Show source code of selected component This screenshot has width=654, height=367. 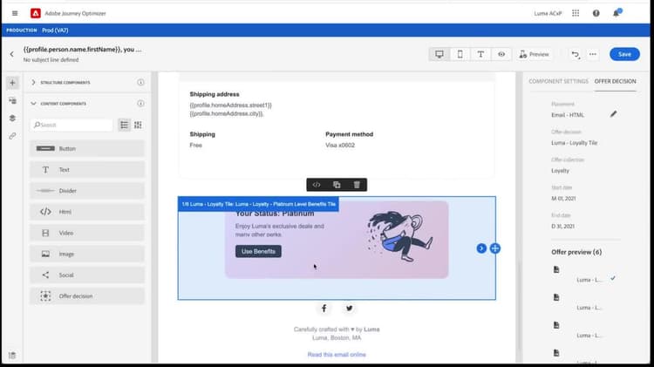coord(317,185)
